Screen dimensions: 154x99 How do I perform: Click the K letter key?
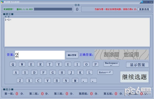(x=80, y=72)
